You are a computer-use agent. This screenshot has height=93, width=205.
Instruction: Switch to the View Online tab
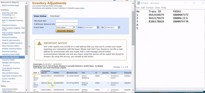pyautogui.click(x=40, y=16)
